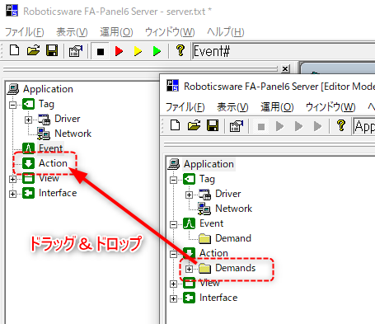Open the ファイル(F) menu in main window
This screenshot has width=375, height=324.
tap(25, 32)
